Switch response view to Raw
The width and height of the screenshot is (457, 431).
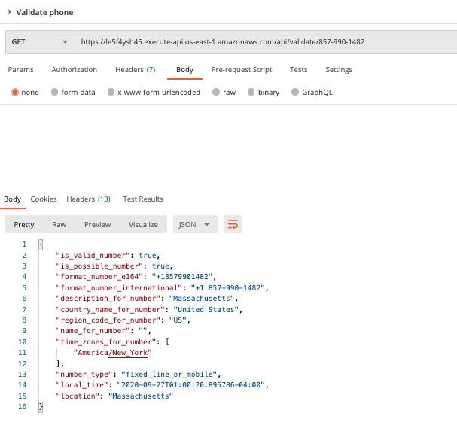tap(59, 225)
